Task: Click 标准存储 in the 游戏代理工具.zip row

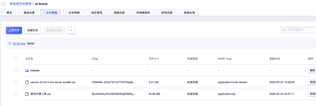Action: click(193, 94)
